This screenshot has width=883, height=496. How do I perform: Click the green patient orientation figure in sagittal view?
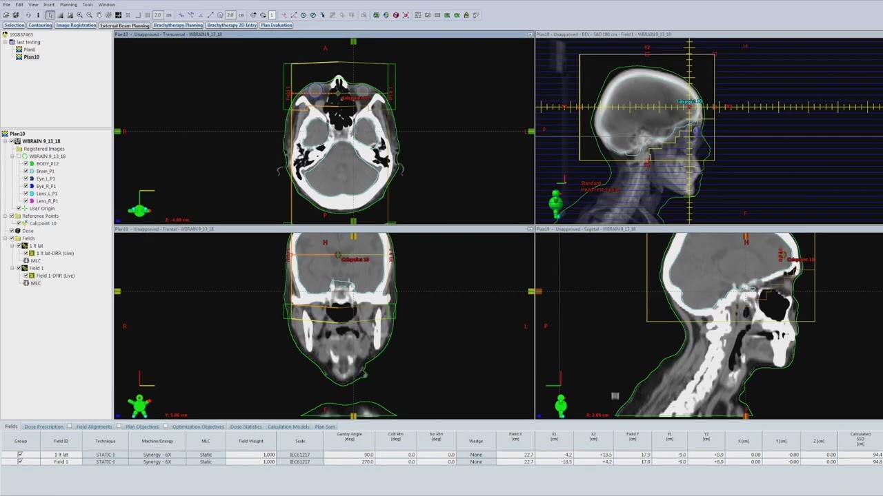(561, 406)
